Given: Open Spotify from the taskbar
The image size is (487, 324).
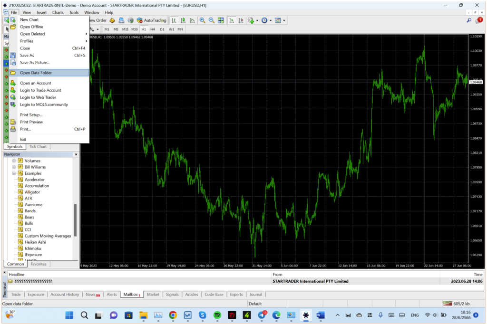Looking at the screenshot, I should (x=217, y=315).
